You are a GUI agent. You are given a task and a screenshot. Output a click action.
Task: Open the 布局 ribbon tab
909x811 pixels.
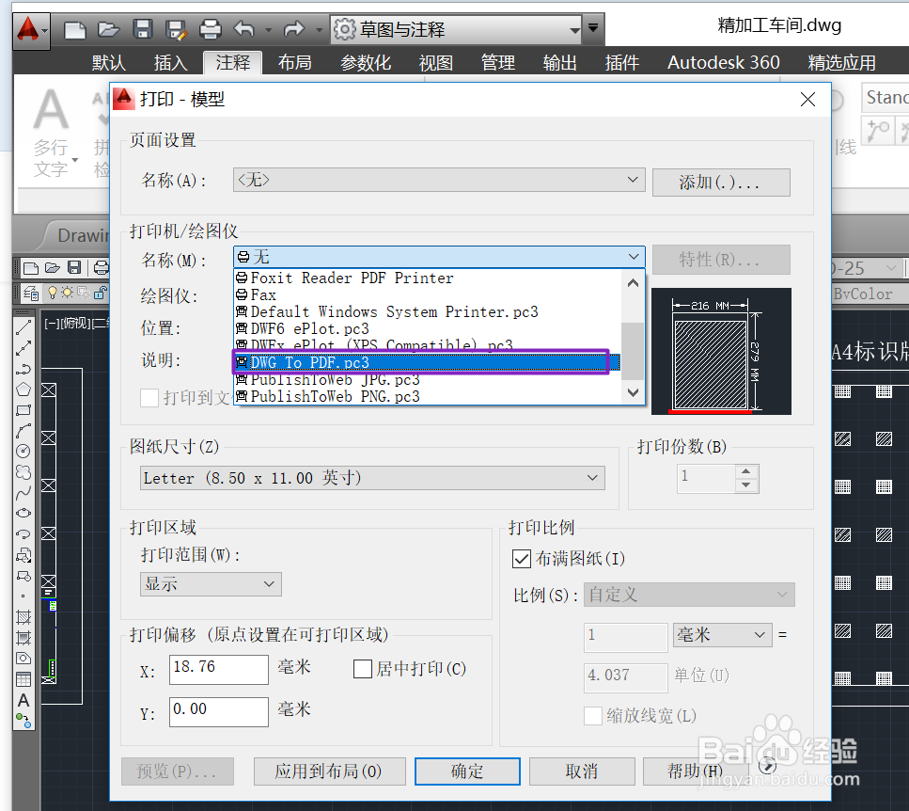point(294,62)
